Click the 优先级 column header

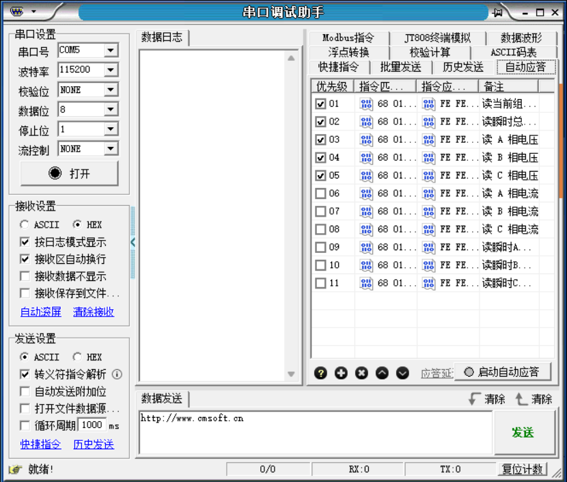point(332,86)
